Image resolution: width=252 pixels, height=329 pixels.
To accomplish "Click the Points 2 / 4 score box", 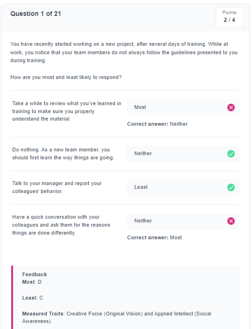I will point(230,17).
